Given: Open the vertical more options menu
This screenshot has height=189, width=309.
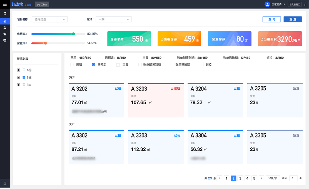Looking at the screenshot, I should (305, 4).
